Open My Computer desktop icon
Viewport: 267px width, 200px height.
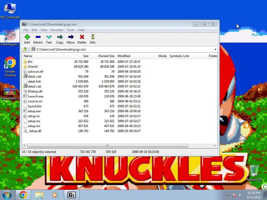(x=10, y=11)
